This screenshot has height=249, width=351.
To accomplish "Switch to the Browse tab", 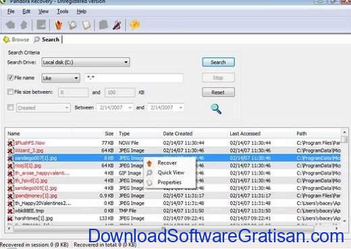I will (x=16, y=40).
